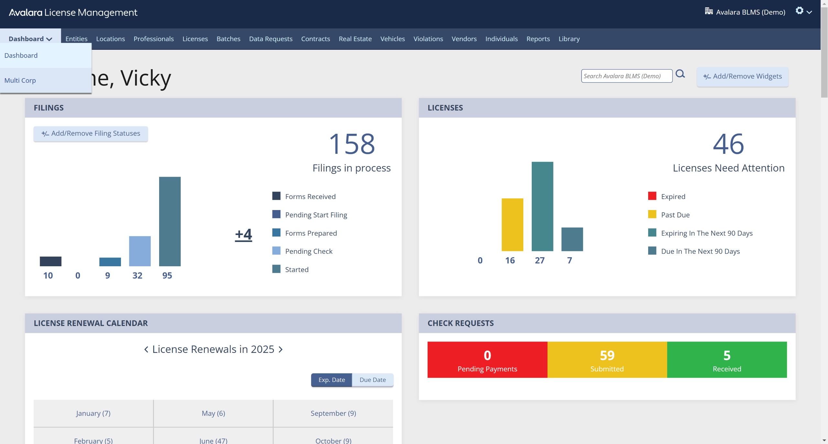Expand the +4 additional filing statuses
The height and width of the screenshot is (444, 828).
[243, 235]
